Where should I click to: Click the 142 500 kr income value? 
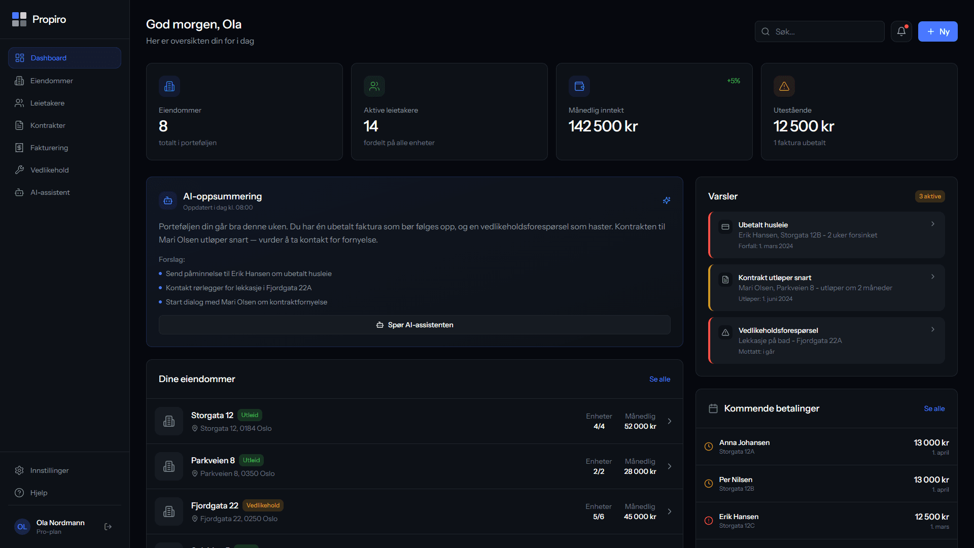coord(603,126)
